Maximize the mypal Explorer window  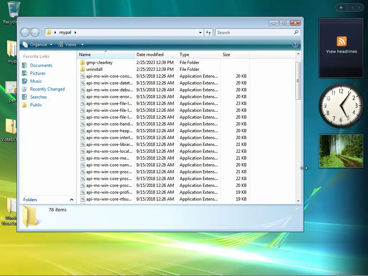[x=285, y=23]
